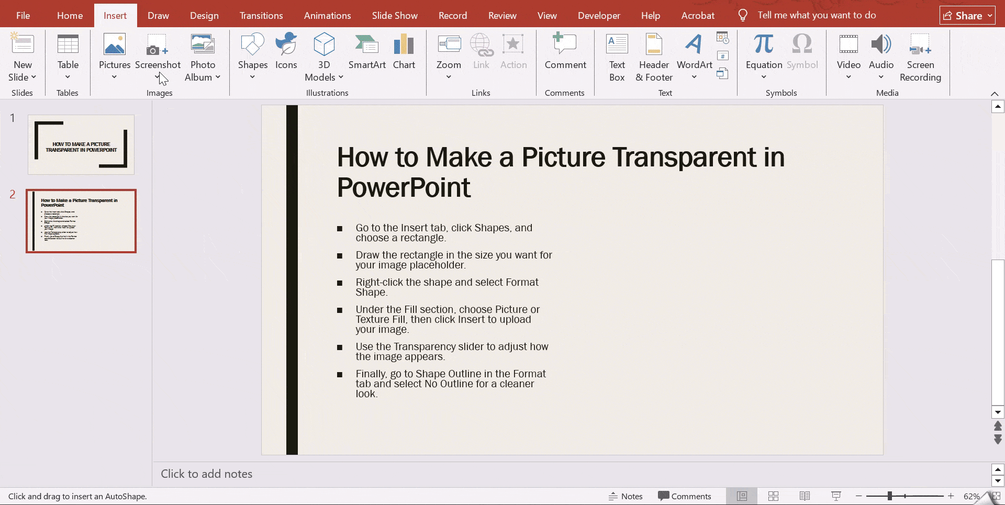Viewport: 1005px width, 505px height.
Task: Toggle the Comments pane in status bar
Action: (x=684, y=496)
